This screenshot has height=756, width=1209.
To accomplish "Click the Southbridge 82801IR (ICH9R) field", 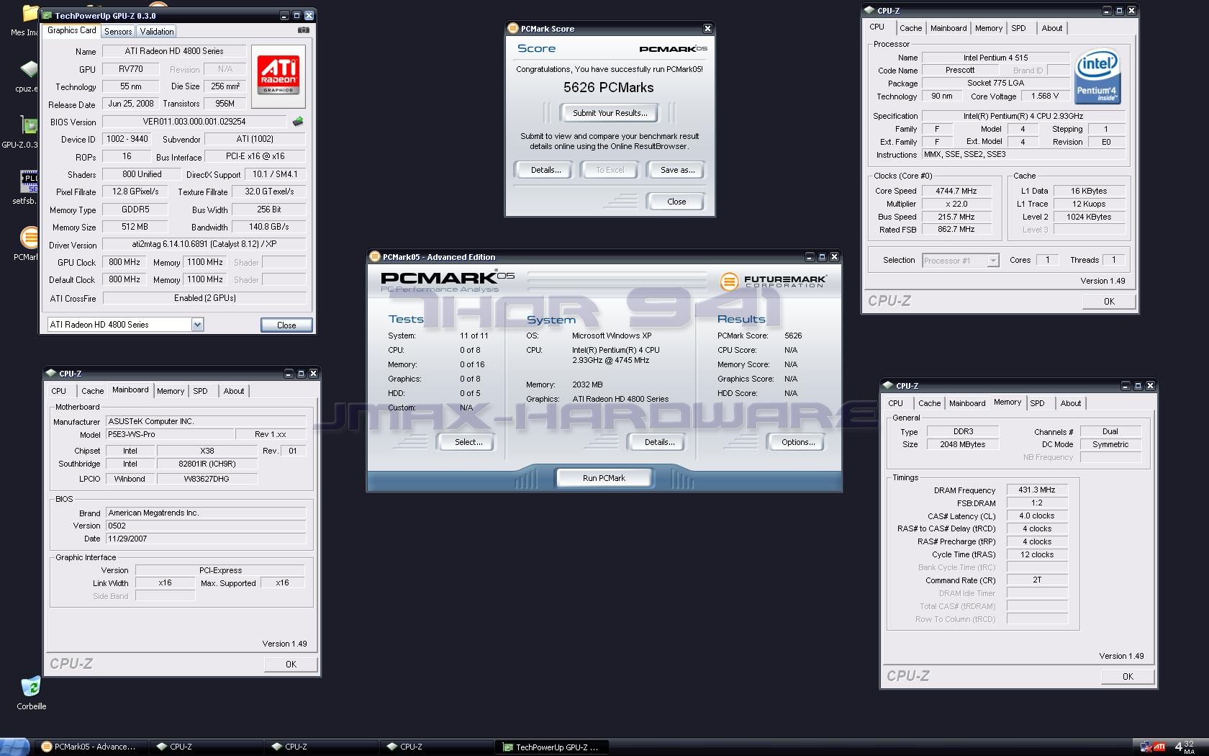I will (207, 464).
